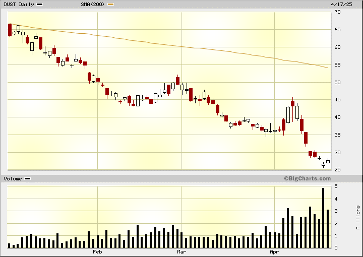Image resolution: width=363 pixels, height=257 pixels.
Task: Click the price axis label "30"
Action: click(337, 153)
